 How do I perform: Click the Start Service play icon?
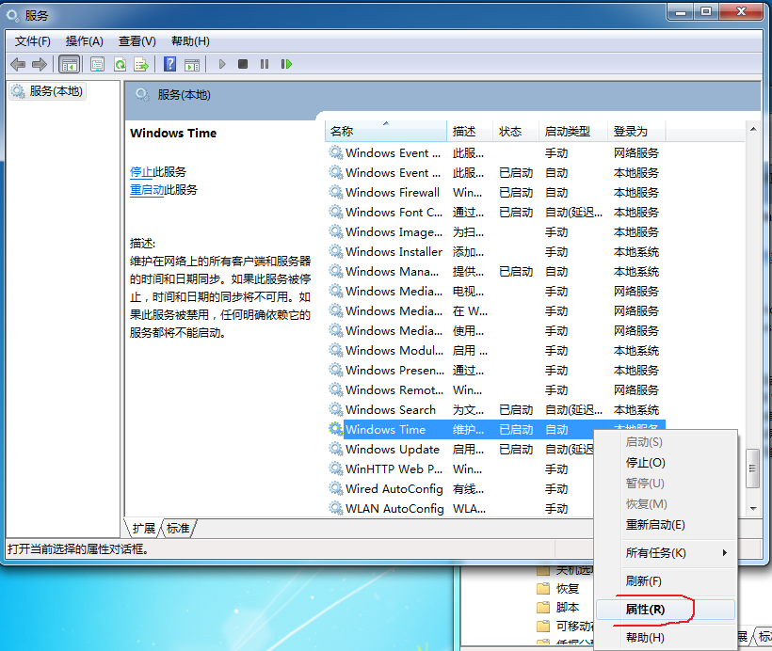[x=222, y=64]
